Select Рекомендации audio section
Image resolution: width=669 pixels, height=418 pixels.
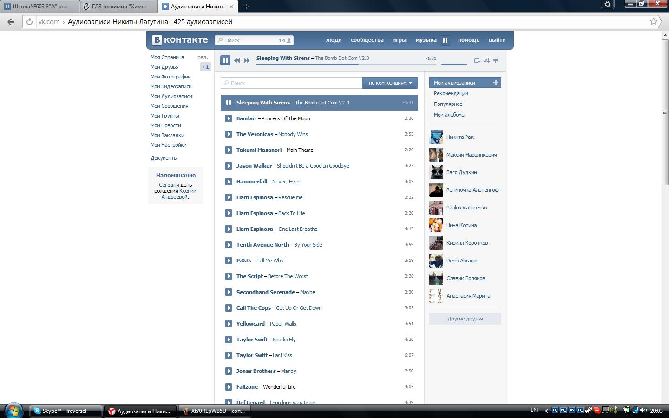coord(451,93)
